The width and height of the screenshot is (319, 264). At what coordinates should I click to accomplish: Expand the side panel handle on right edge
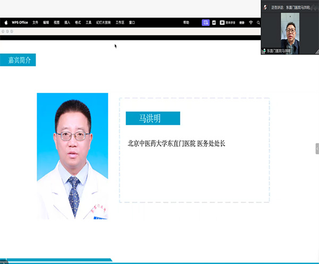317,147
